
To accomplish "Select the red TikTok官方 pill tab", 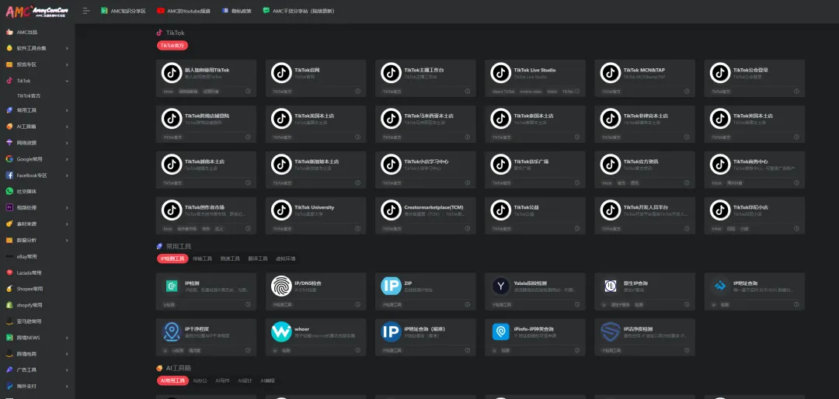I will 172,46.
